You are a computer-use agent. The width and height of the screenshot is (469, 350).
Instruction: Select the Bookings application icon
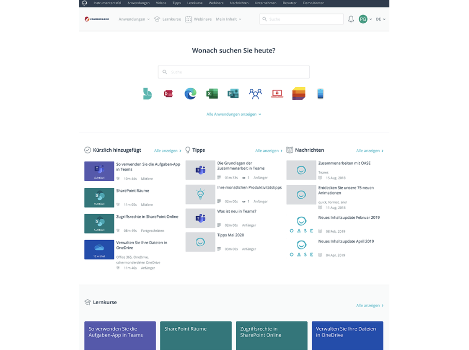click(147, 93)
